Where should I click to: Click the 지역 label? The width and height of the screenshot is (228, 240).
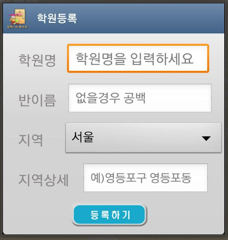[x=30, y=140]
